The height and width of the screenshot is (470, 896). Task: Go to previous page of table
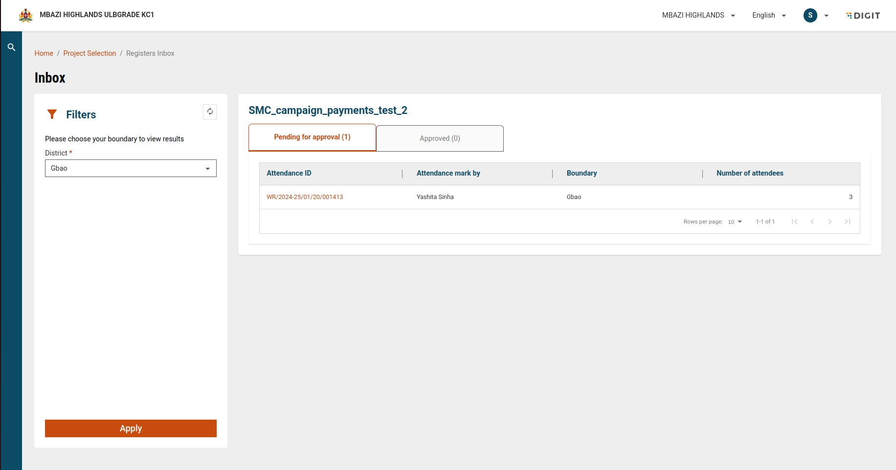click(x=812, y=222)
